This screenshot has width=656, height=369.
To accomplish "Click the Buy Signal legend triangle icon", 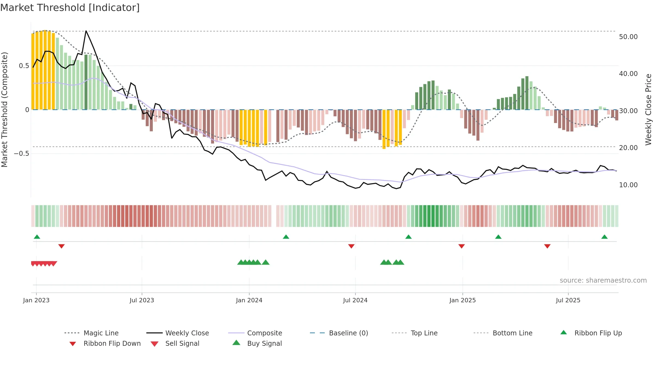I will 236,343.
